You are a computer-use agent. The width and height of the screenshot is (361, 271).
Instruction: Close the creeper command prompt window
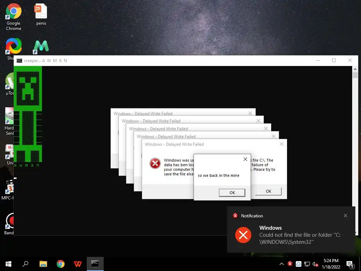350,60
